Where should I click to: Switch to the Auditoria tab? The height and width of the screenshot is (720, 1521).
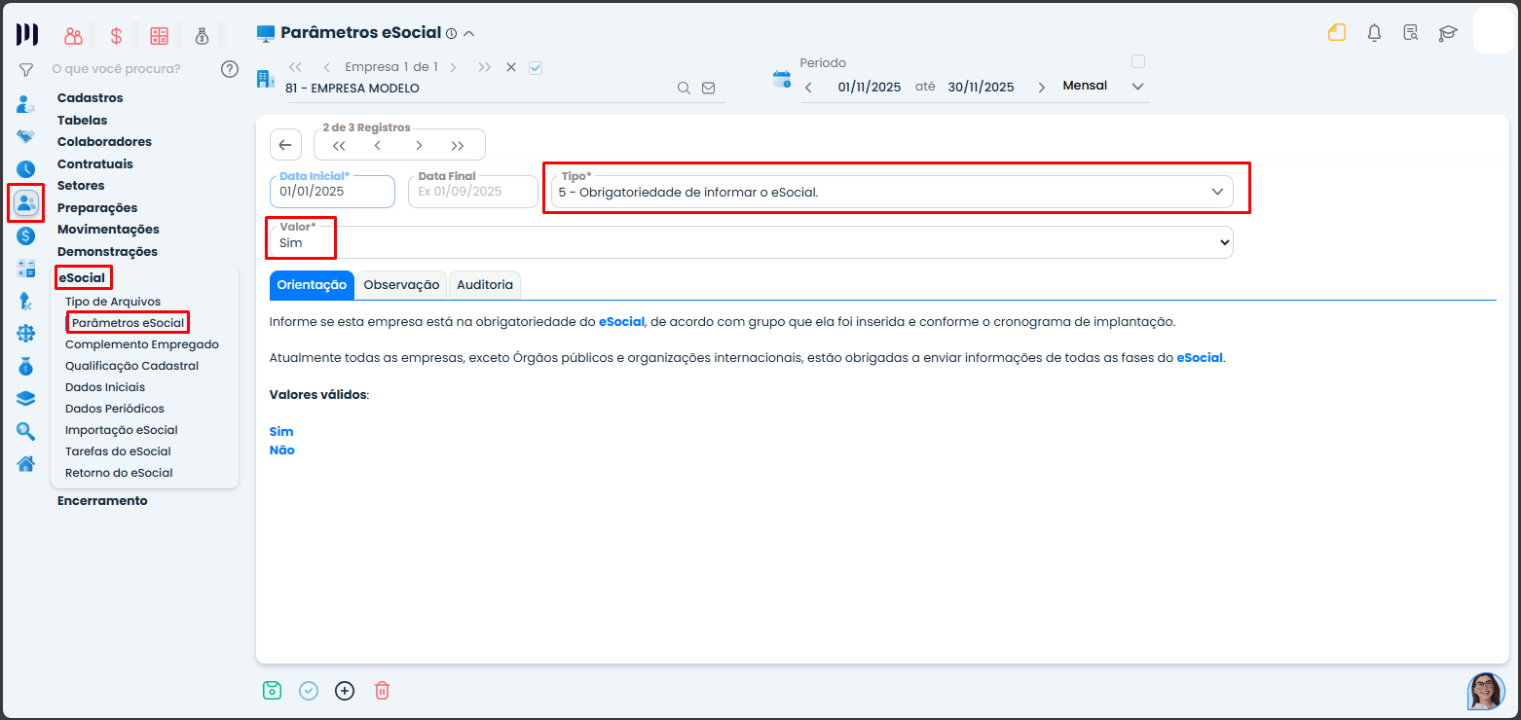(x=484, y=285)
